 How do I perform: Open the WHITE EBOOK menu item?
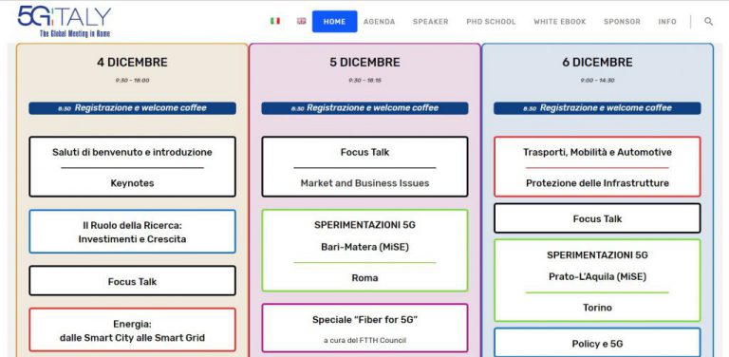click(560, 22)
